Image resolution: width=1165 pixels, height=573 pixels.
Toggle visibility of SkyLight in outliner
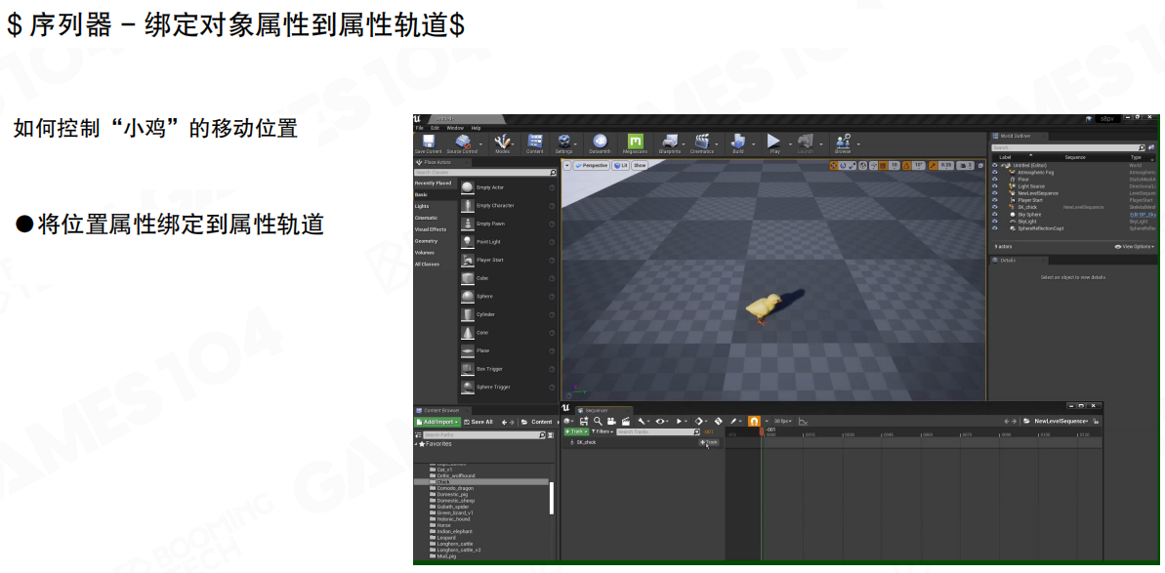(x=995, y=222)
